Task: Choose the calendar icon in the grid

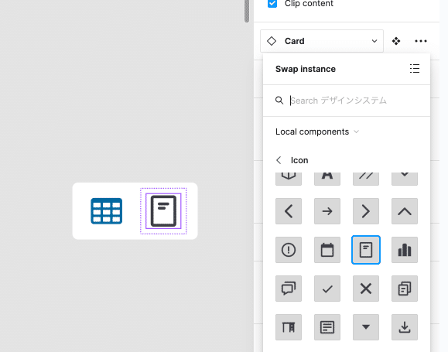Action: [327, 250]
